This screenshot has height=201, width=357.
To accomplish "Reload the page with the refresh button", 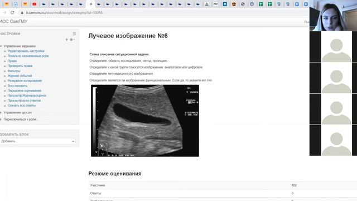I will click(12, 13).
